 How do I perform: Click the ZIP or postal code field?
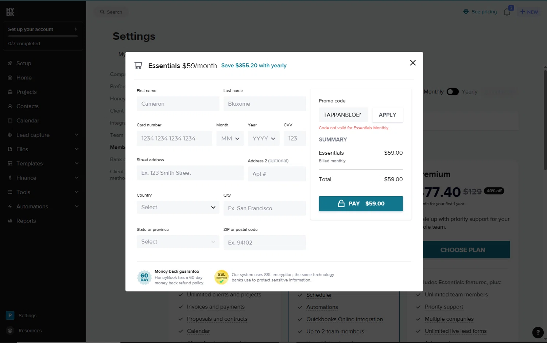point(265,243)
